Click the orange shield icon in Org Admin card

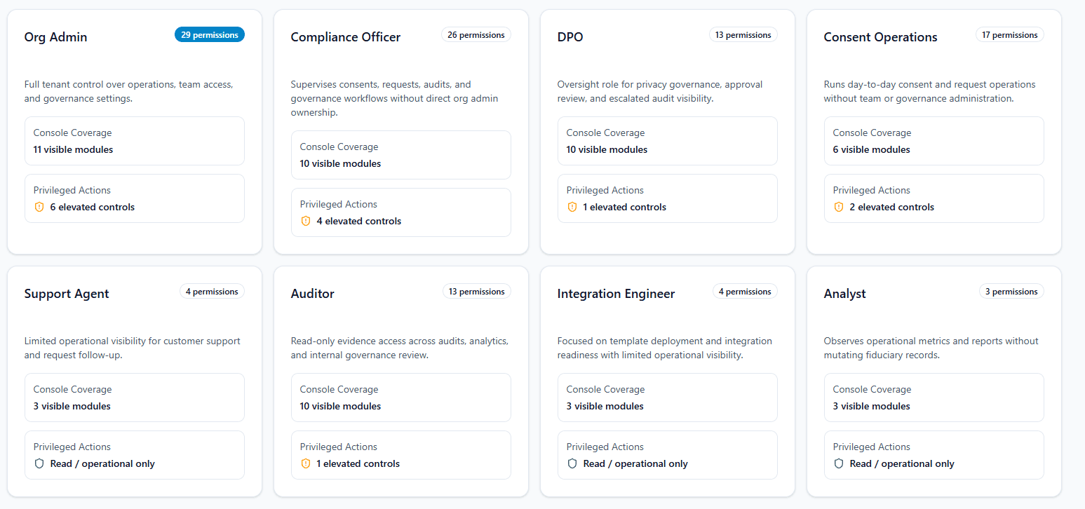point(39,207)
